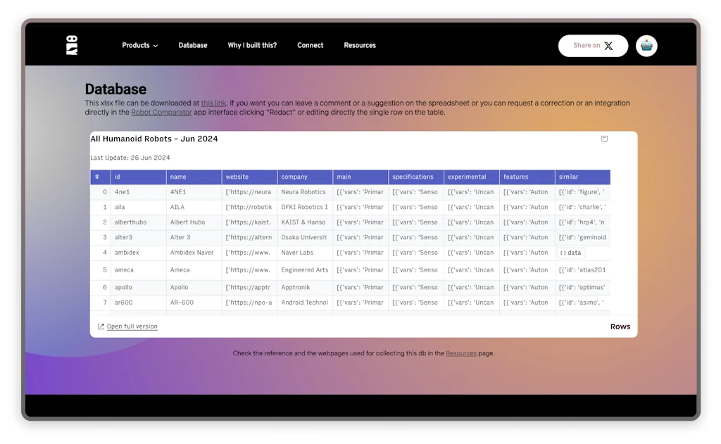Open the Why I built this? page

pos(252,45)
